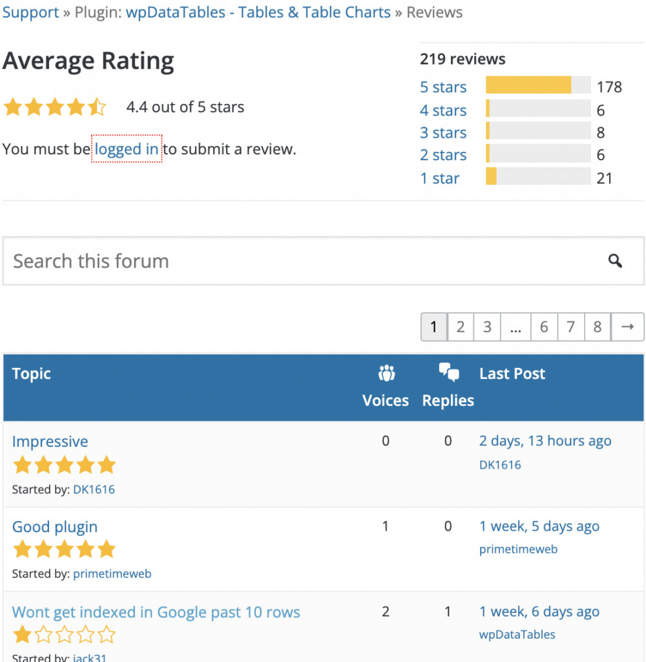The width and height of the screenshot is (646, 662).
Task: Click the Voices column header icon
Action: [386, 373]
